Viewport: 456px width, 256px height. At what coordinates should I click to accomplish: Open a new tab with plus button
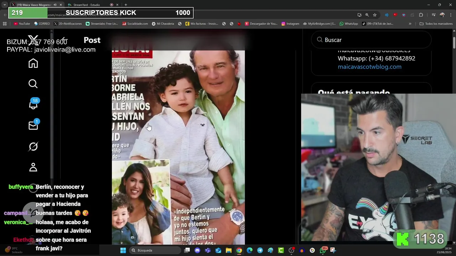(126, 5)
